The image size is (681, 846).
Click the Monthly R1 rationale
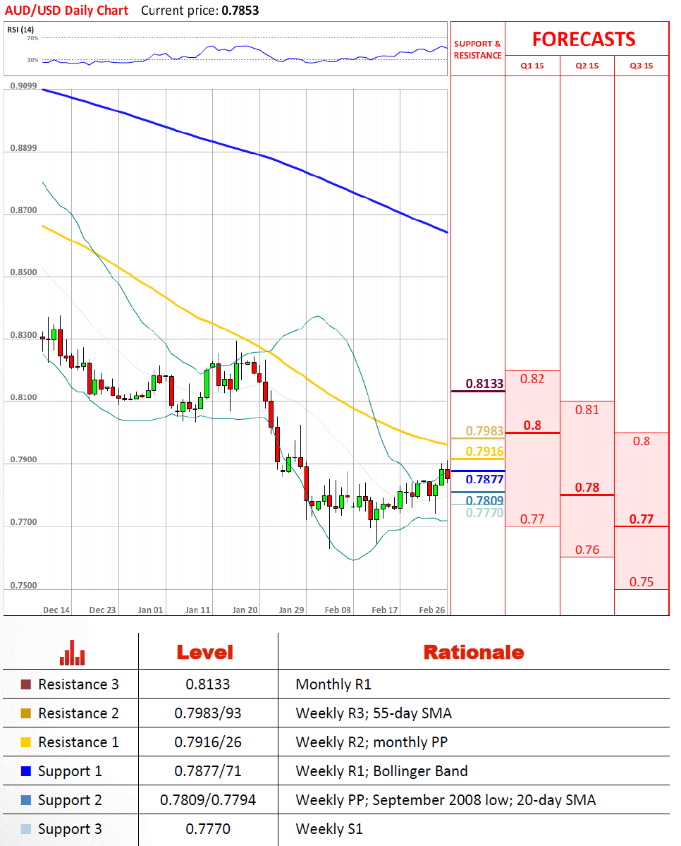tap(333, 684)
